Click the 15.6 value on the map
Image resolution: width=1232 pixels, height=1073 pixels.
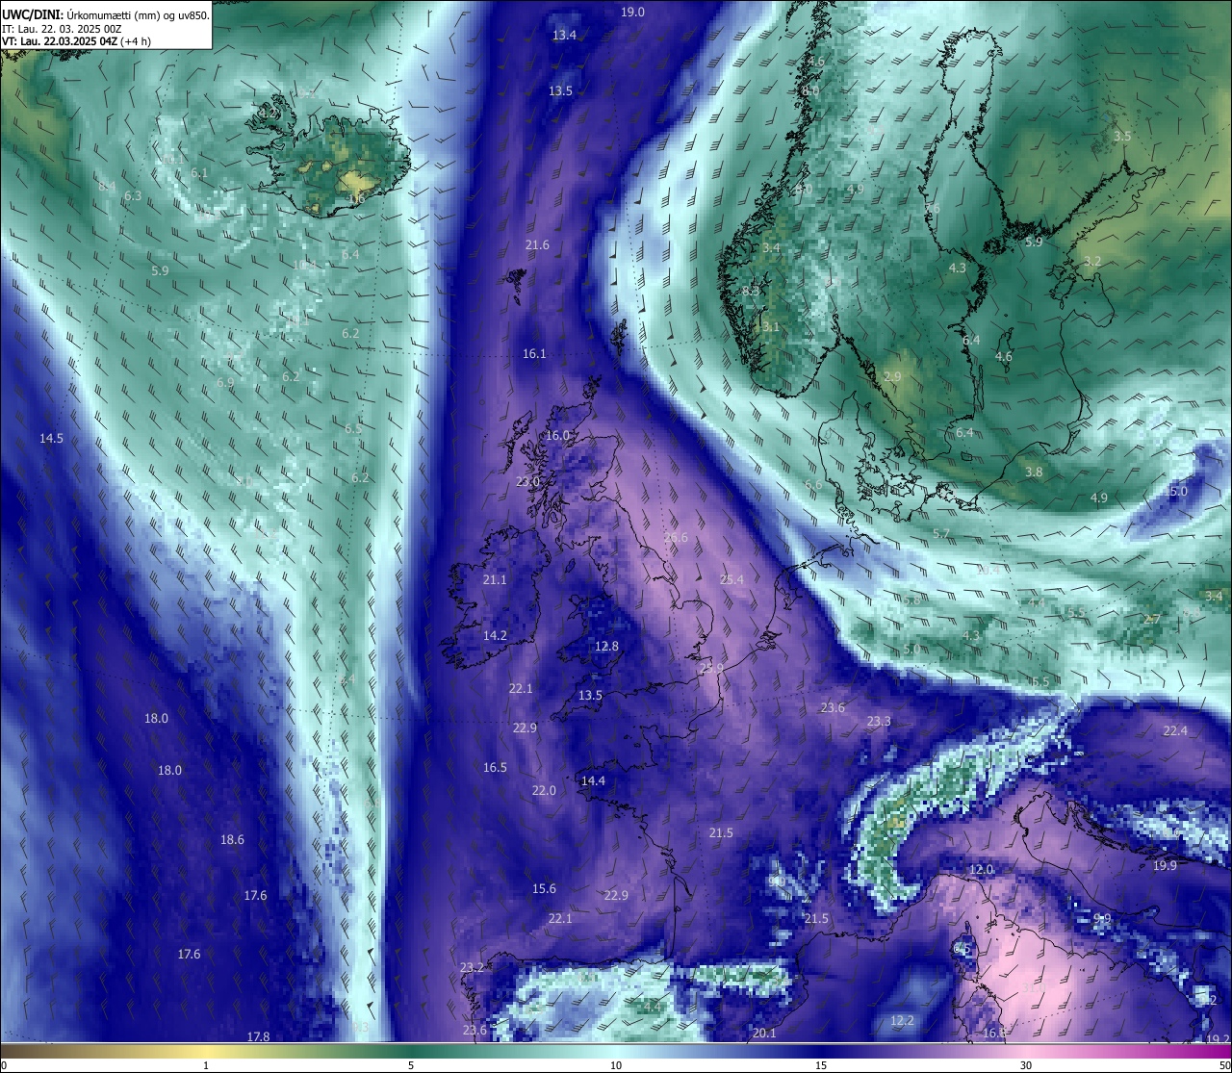tap(544, 889)
